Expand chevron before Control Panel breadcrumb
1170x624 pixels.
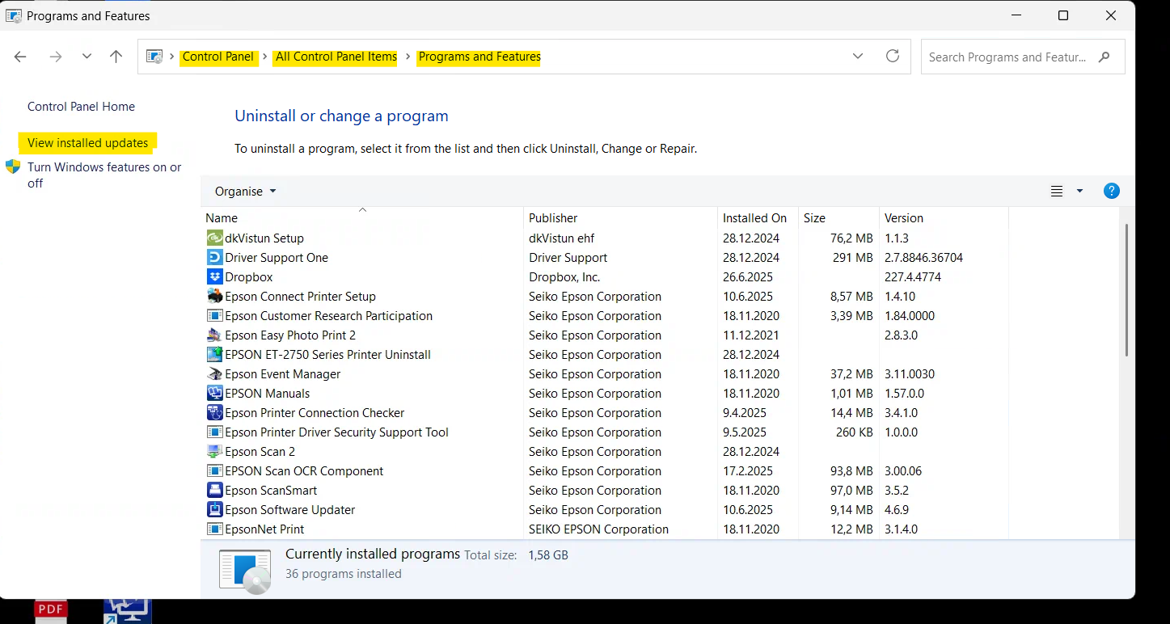pos(171,57)
